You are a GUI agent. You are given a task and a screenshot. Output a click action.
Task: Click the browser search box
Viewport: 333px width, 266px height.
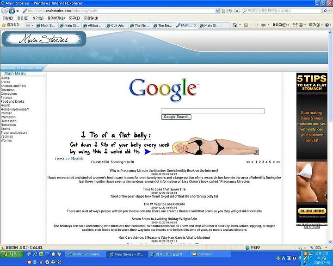pos(282,11)
